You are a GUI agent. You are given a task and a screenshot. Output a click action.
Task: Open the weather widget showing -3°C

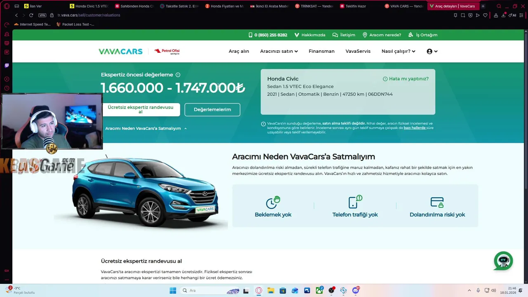(x=20, y=290)
